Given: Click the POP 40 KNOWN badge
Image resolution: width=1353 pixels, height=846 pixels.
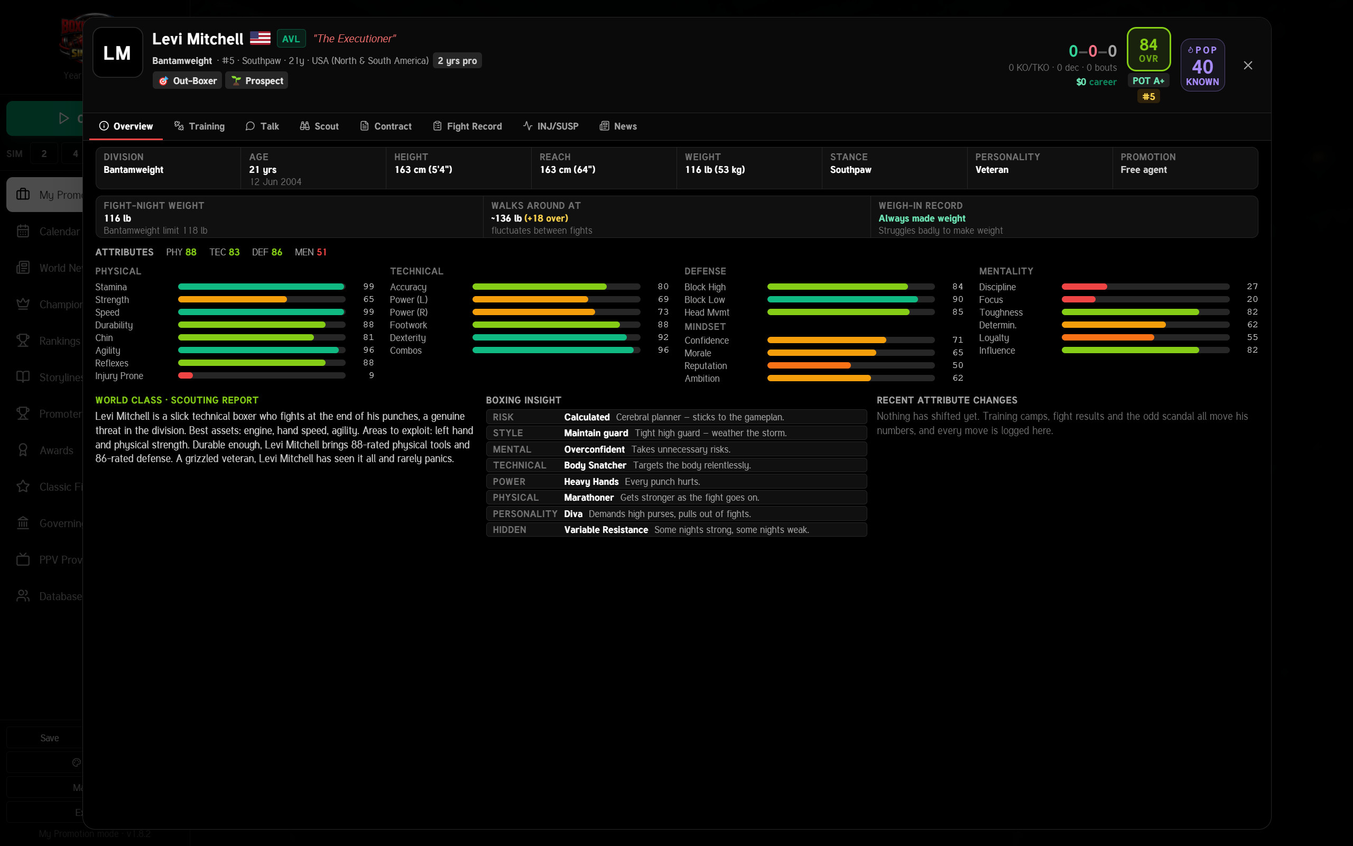Looking at the screenshot, I should click(x=1202, y=65).
